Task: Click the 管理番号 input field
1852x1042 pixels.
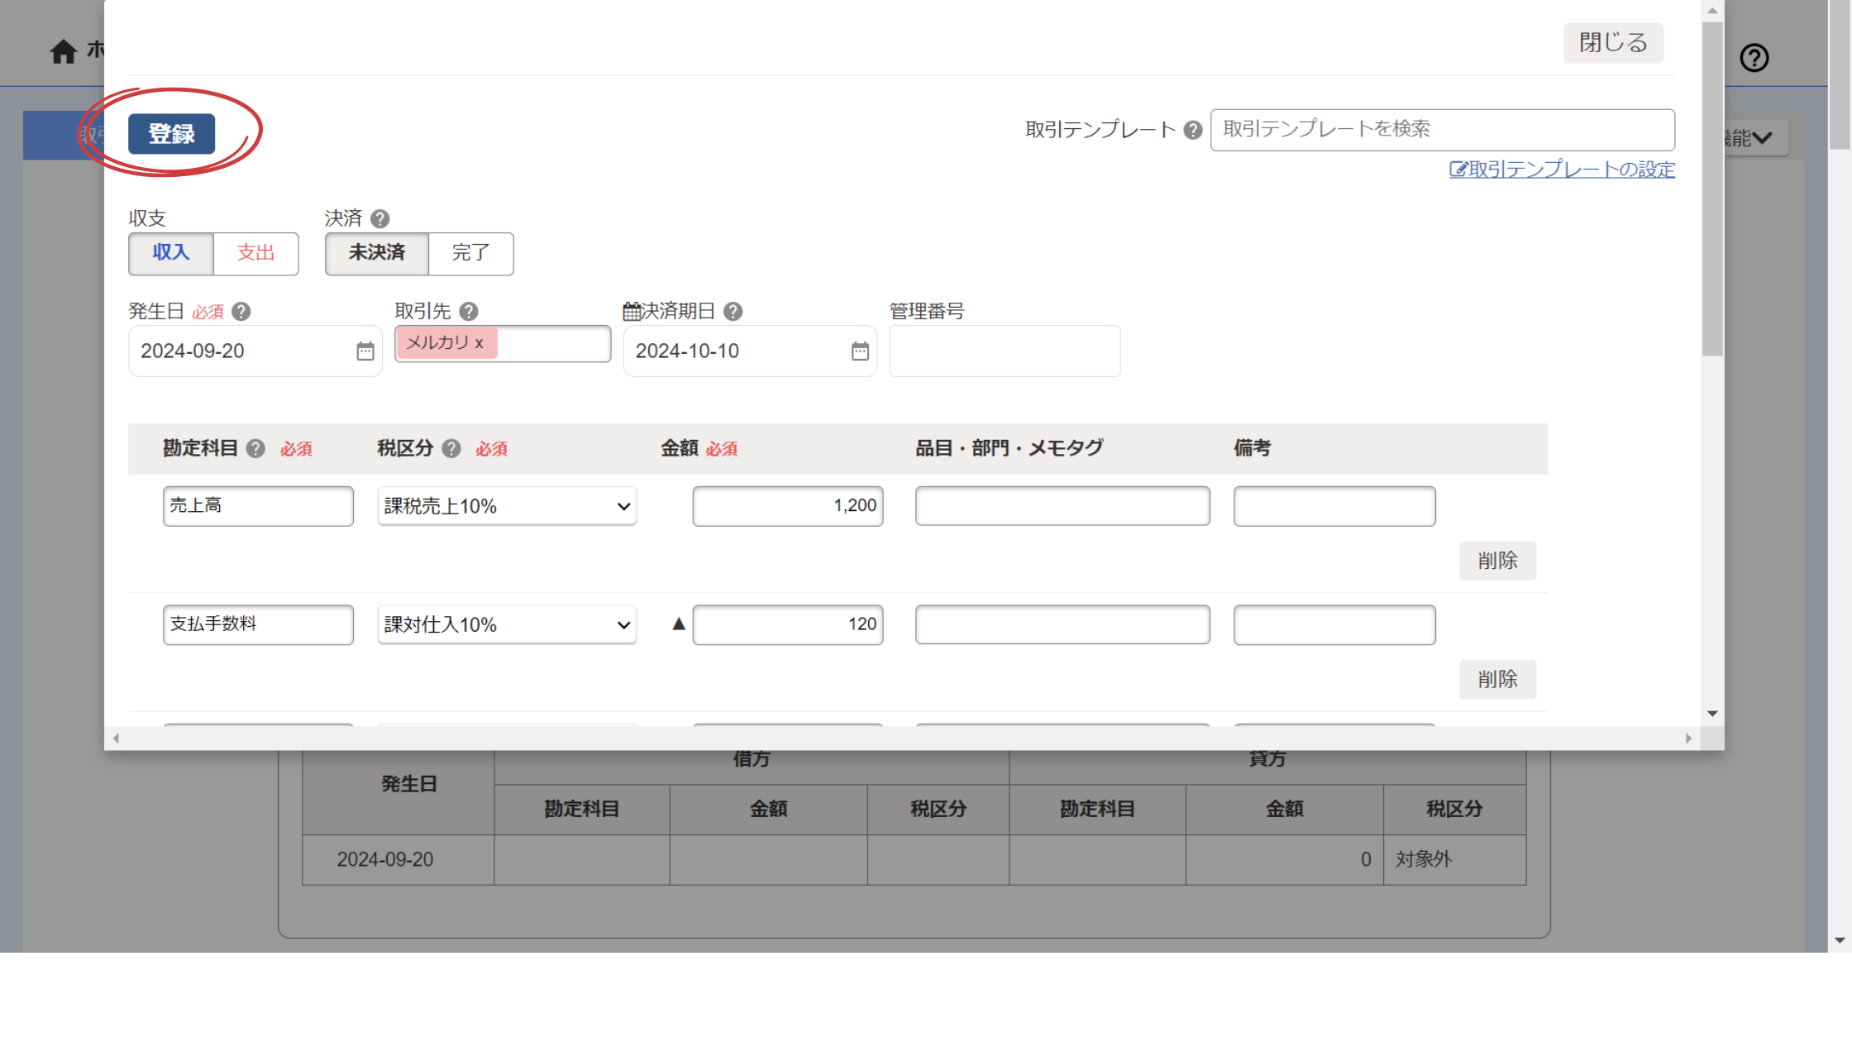Action: 1004,351
